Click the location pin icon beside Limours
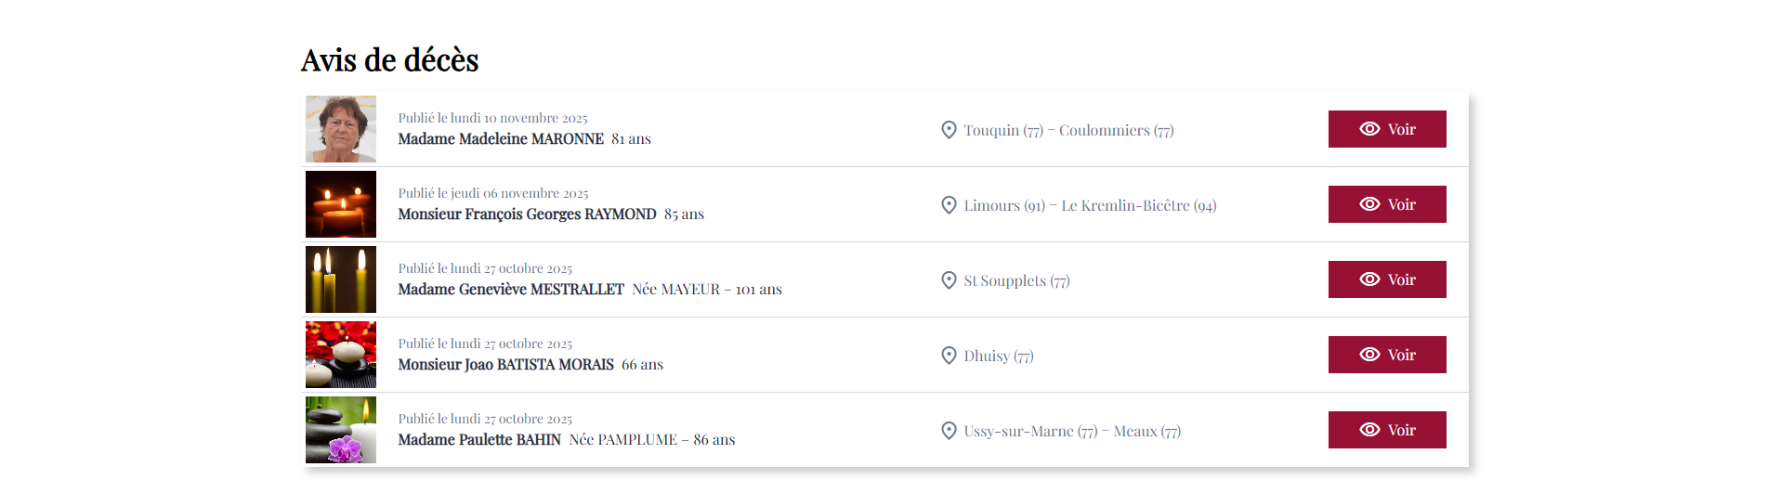 (x=949, y=205)
